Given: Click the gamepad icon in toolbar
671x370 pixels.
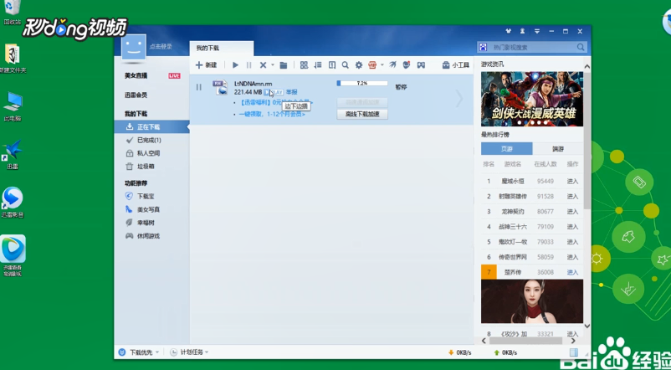Looking at the screenshot, I should tap(421, 65).
